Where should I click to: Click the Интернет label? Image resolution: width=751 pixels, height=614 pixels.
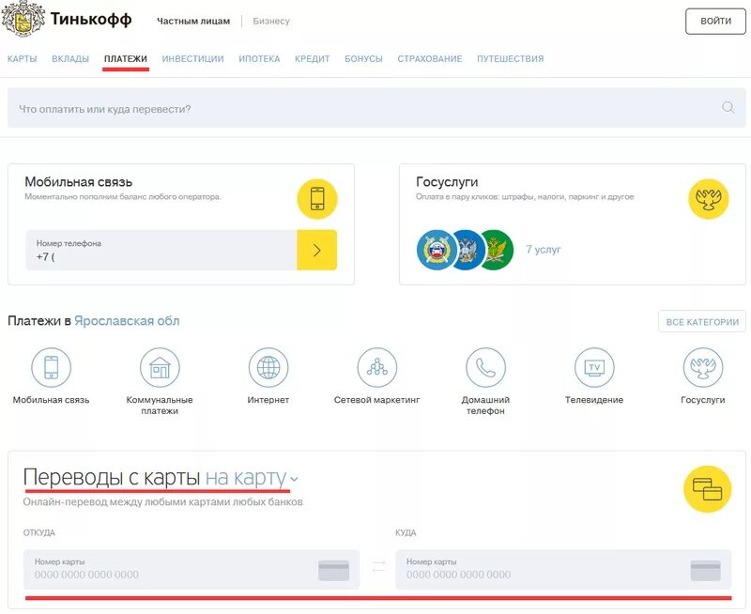click(268, 400)
